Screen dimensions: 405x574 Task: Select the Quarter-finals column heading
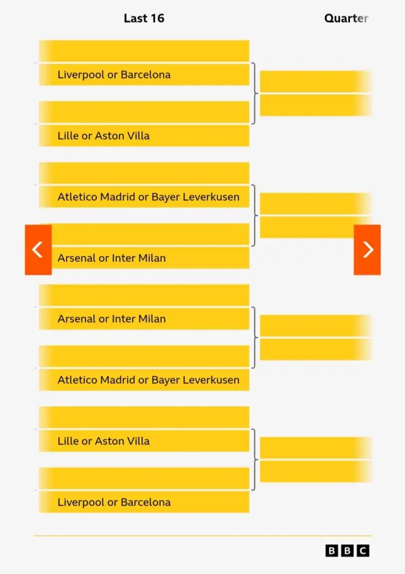(x=346, y=18)
